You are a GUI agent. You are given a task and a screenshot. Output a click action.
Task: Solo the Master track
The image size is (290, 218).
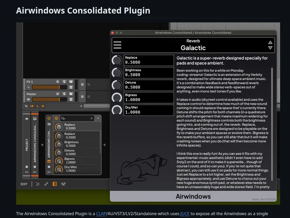[64, 94]
